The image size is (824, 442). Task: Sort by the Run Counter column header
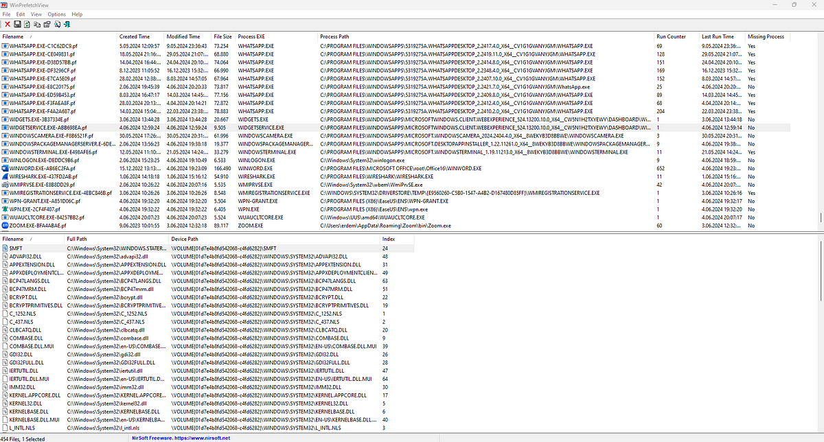(676, 36)
